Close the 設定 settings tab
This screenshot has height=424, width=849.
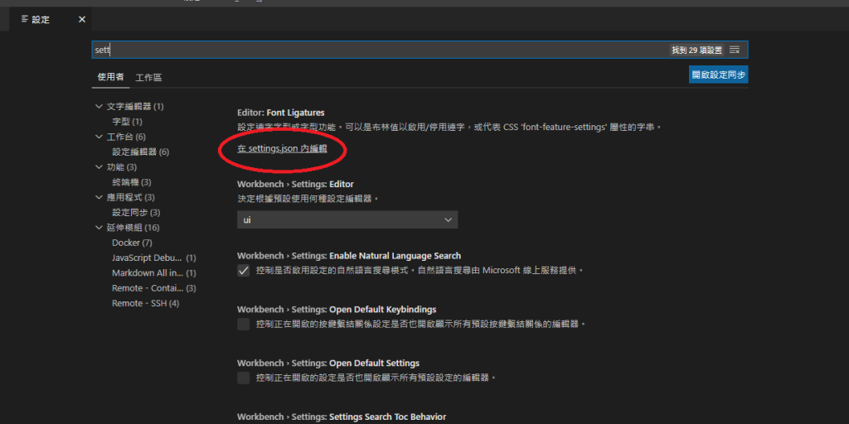(81, 19)
